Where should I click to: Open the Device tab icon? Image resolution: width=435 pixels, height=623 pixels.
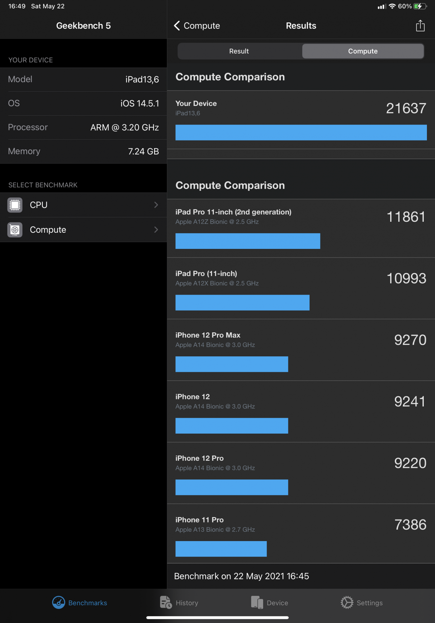coord(257,602)
